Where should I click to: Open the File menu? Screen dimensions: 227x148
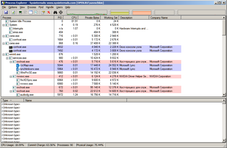pos(4,7)
